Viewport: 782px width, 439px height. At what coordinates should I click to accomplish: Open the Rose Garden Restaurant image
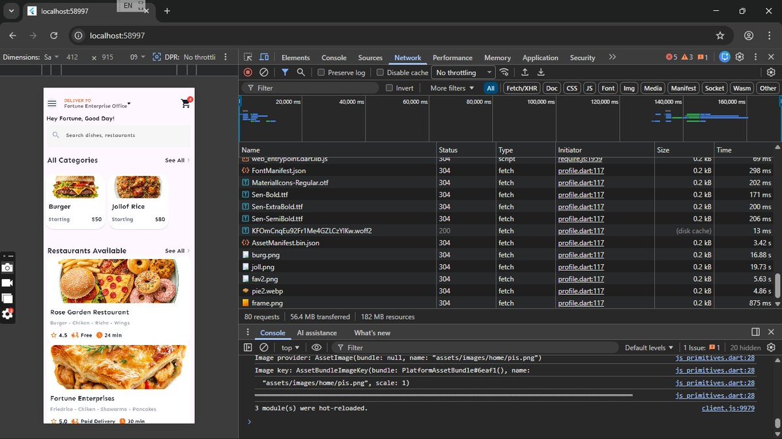[119, 281]
